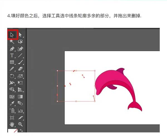Select the Type tool
167x138 pixels.
click(x=12, y=55)
